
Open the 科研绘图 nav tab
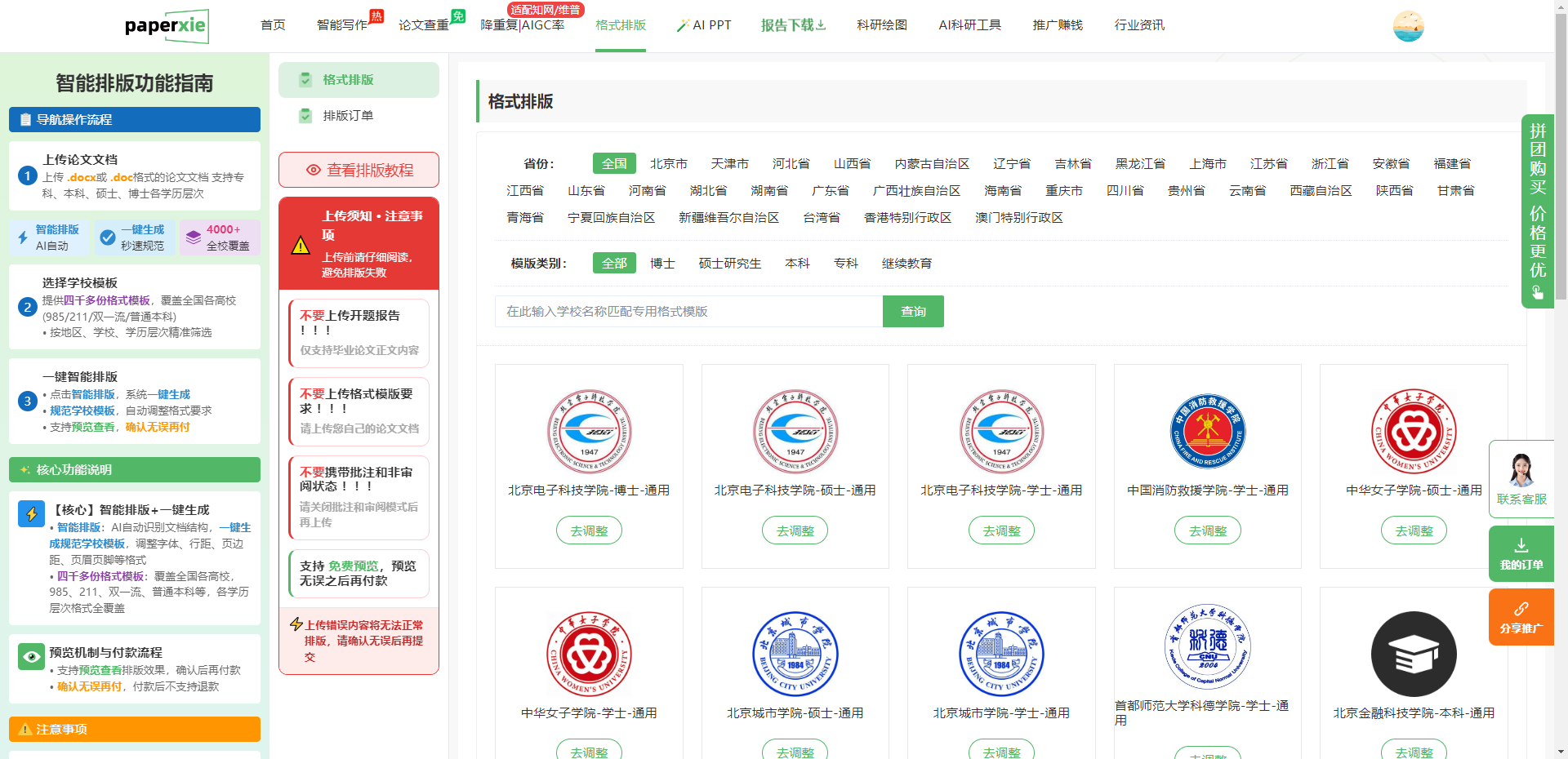pos(882,25)
